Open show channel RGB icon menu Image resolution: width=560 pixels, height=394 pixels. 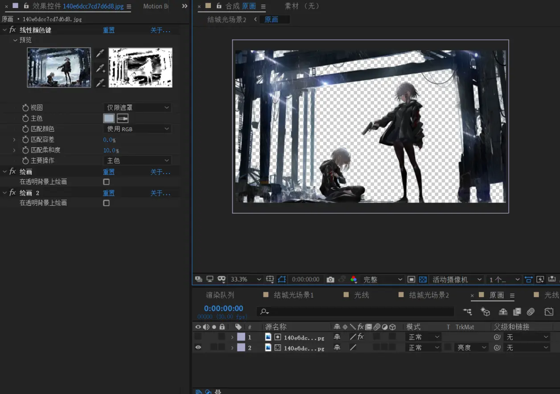354,279
